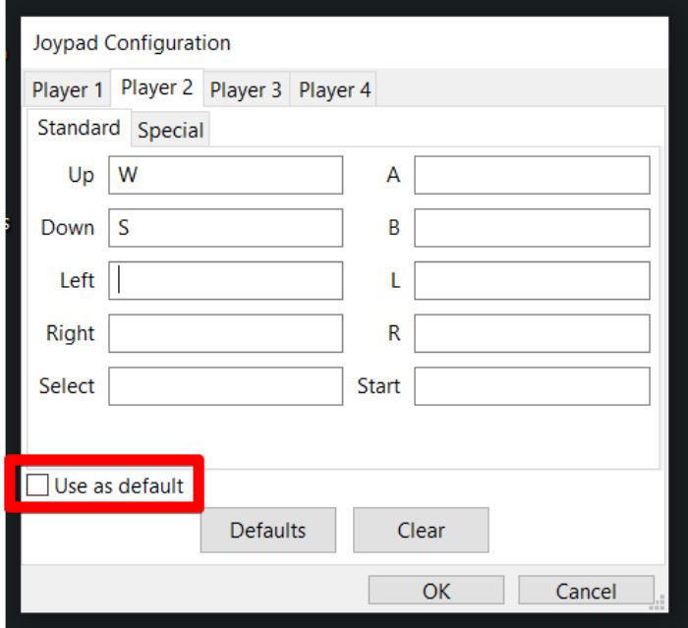The image size is (688, 628).
Task: Switch to the Special sub-tab
Action: pos(171,130)
